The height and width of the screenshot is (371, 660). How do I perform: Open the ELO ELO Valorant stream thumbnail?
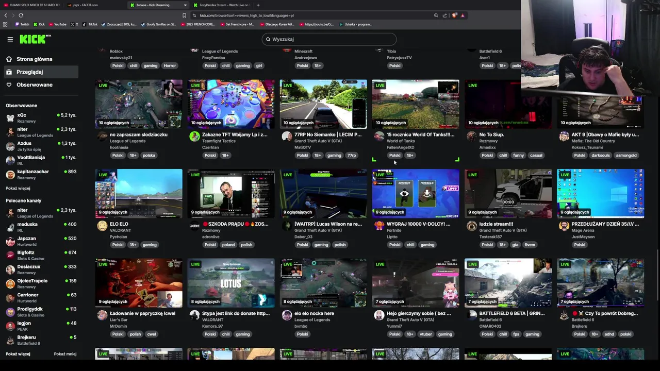tap(139, 193)
